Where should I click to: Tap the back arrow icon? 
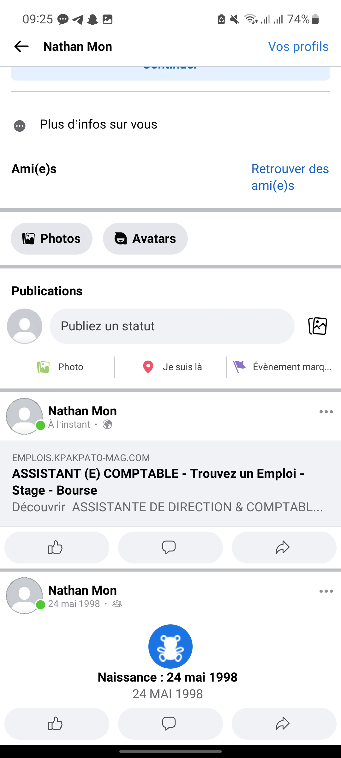point(21,46)
